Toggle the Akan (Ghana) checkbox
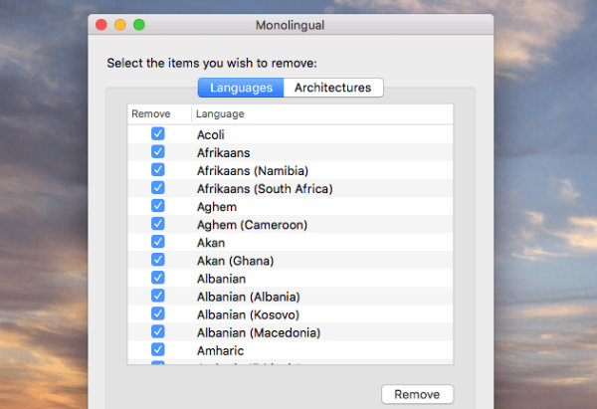 [157, 260]
